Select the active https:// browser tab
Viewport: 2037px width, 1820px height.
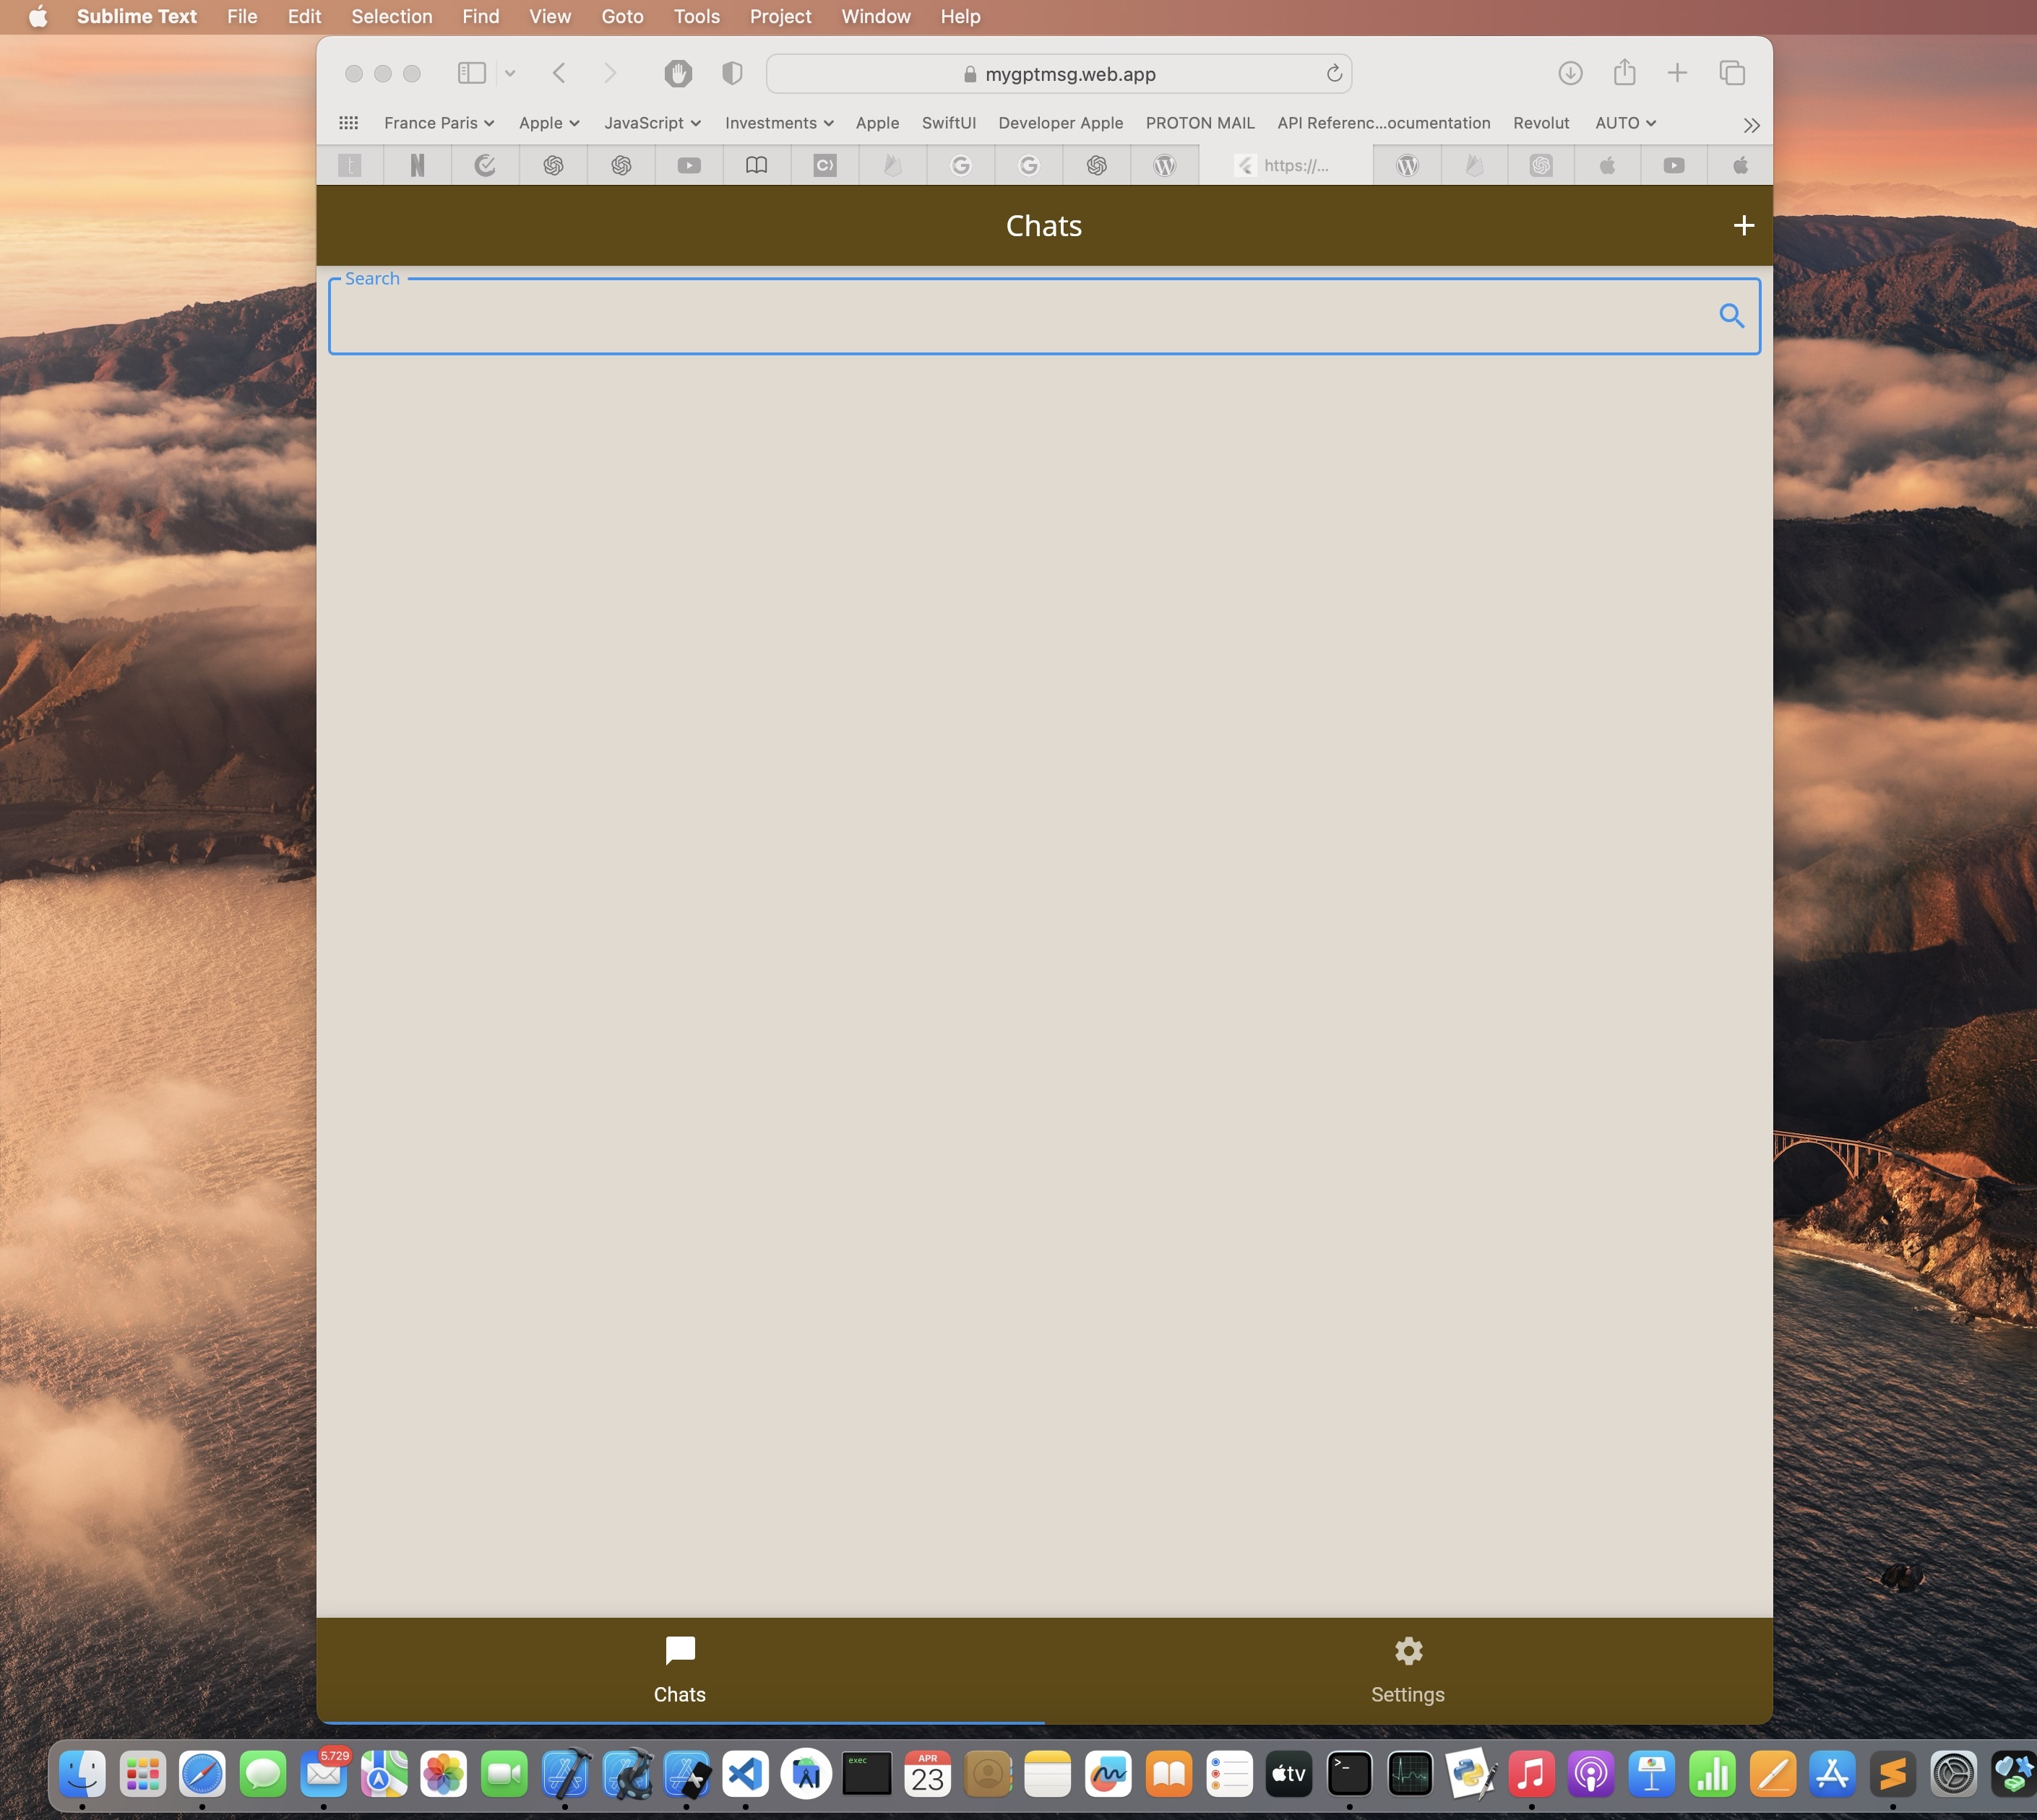[1285, 165]
